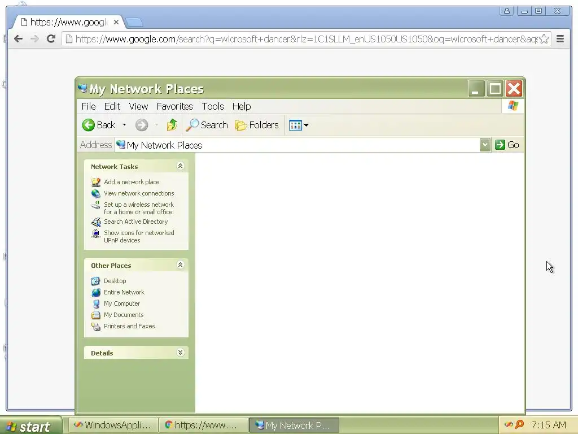This screenshot has width=578, height=434.
Task: Expand the Details panel
Action: [180, 353]
